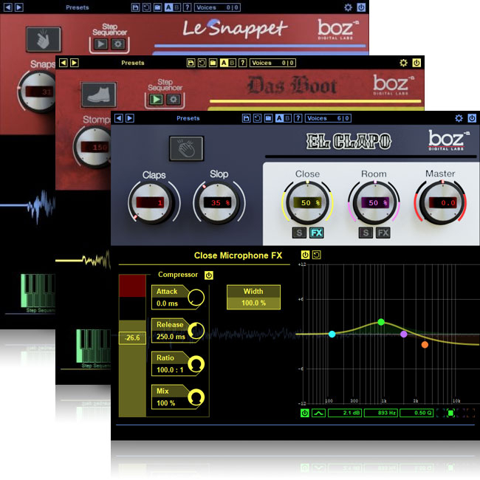
Task: Click the -26.6 threshold handle
Action: coord(132,337)
